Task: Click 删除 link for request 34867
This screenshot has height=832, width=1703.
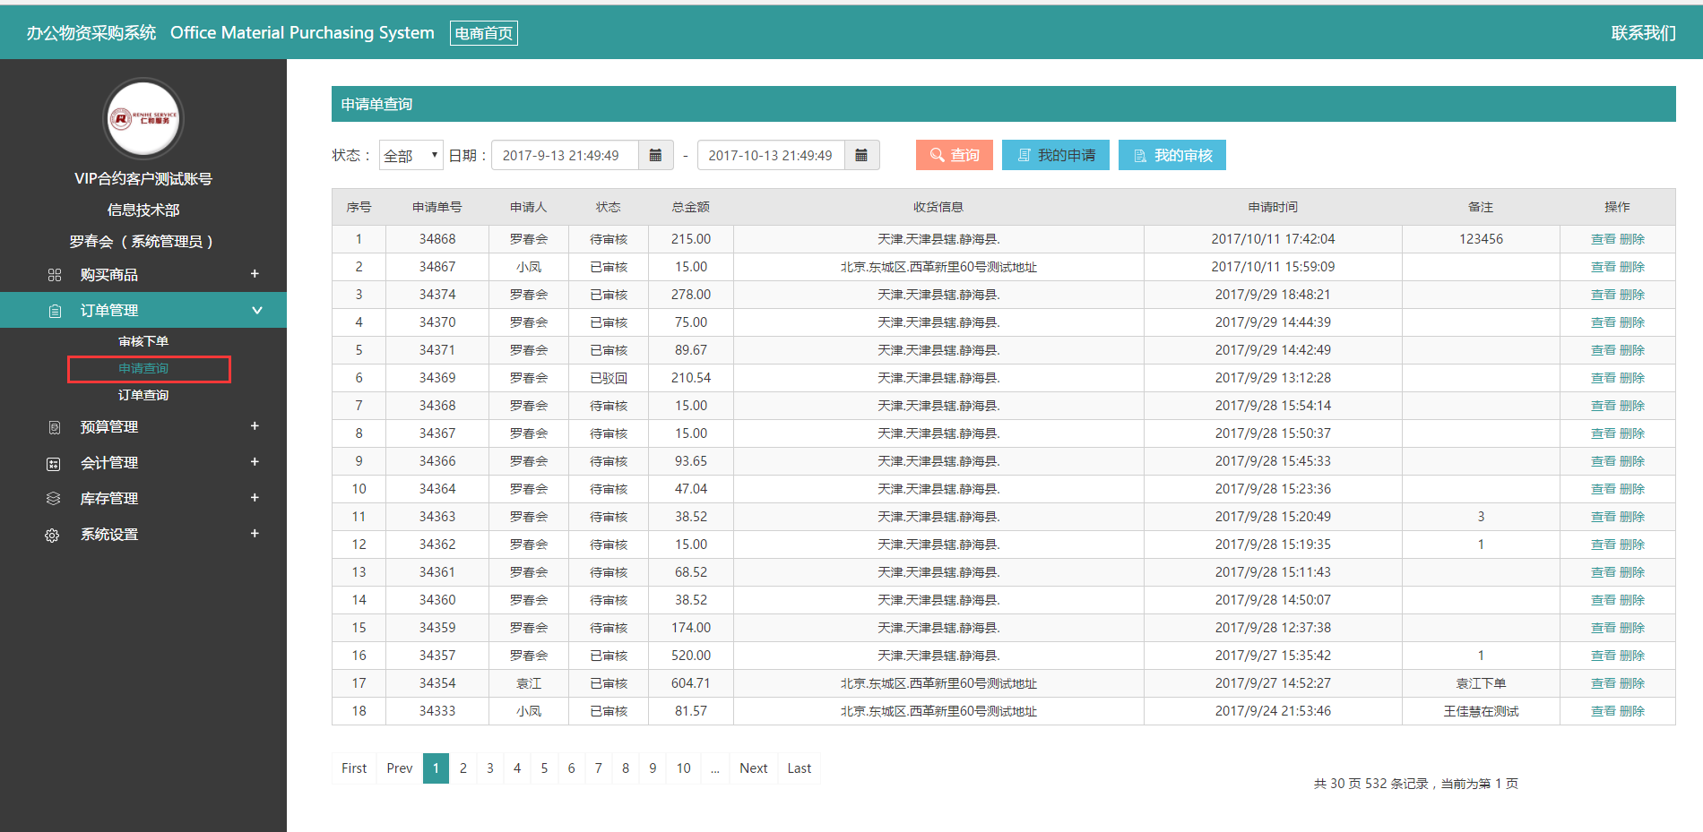Action: (1632, 267)
